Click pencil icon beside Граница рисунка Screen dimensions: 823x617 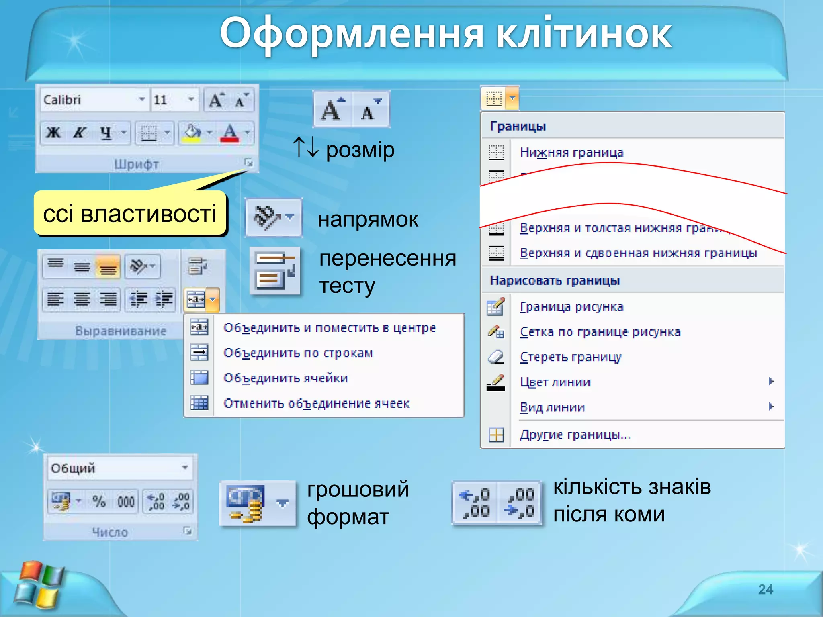pyautogui.click(x=496, y=306)
